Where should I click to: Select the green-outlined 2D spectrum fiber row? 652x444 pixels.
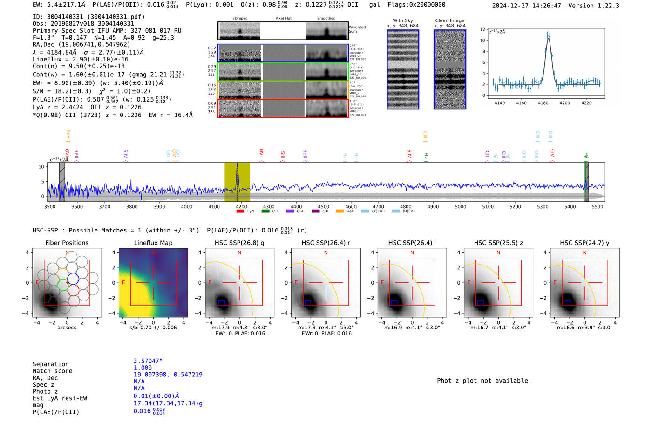tap(283, 71)
